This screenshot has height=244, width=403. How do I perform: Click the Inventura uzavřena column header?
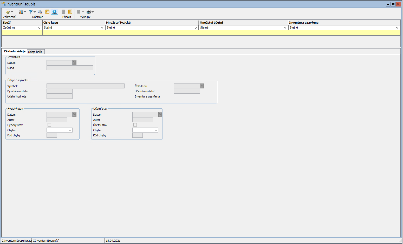[344, 23]
